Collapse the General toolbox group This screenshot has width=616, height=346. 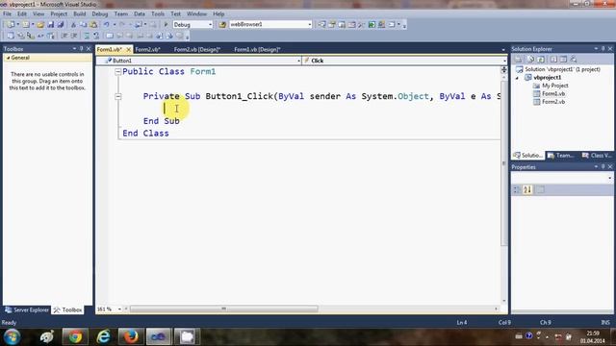(x=8, y=58)
